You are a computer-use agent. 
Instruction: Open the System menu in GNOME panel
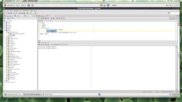click(23, 5)
